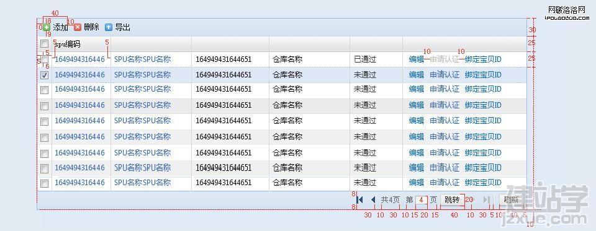Toggle the select-all checkbox beside spu编码
This screenshot has width=596, height=231.
[45, 44]
